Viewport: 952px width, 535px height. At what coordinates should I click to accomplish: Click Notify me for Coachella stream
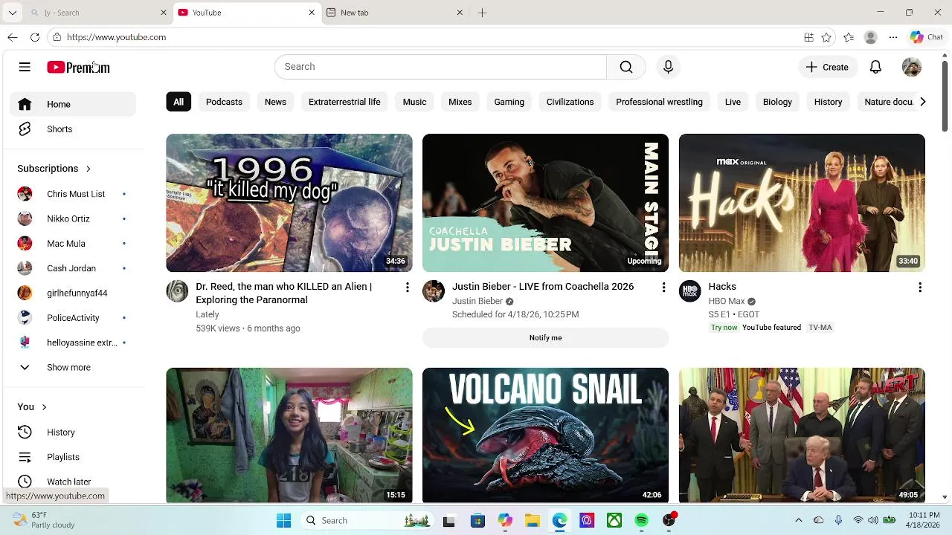[545, 338]
